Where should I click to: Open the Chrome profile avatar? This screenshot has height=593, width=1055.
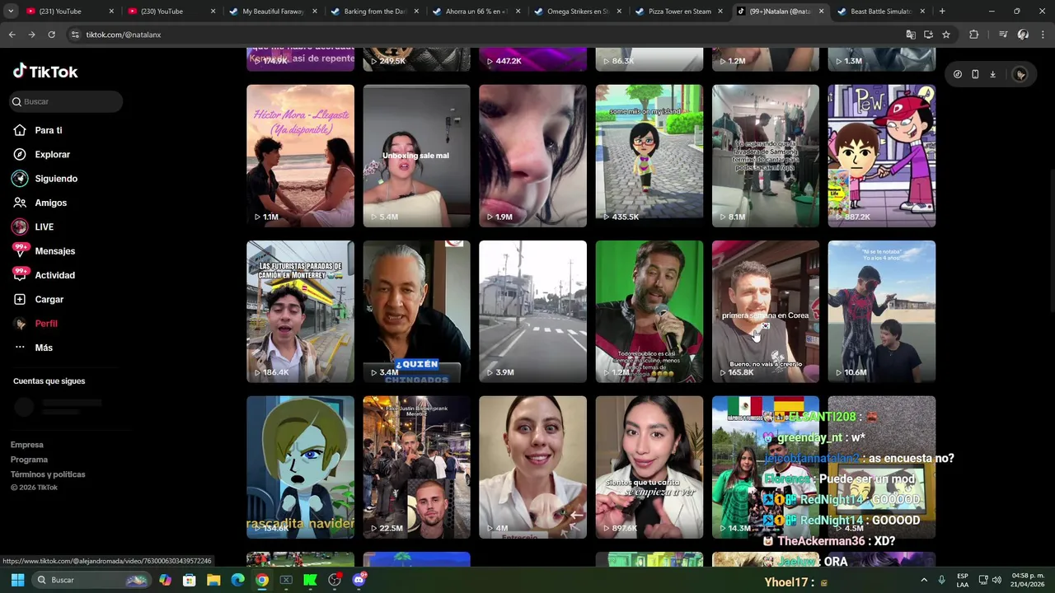coord(1023,35)
